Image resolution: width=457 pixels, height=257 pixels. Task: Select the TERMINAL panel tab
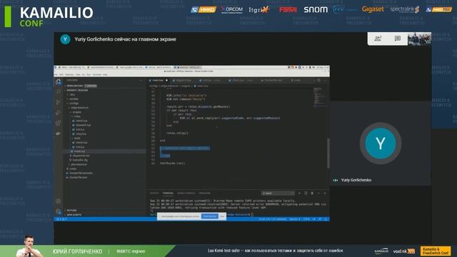click(x=168, y=193)
